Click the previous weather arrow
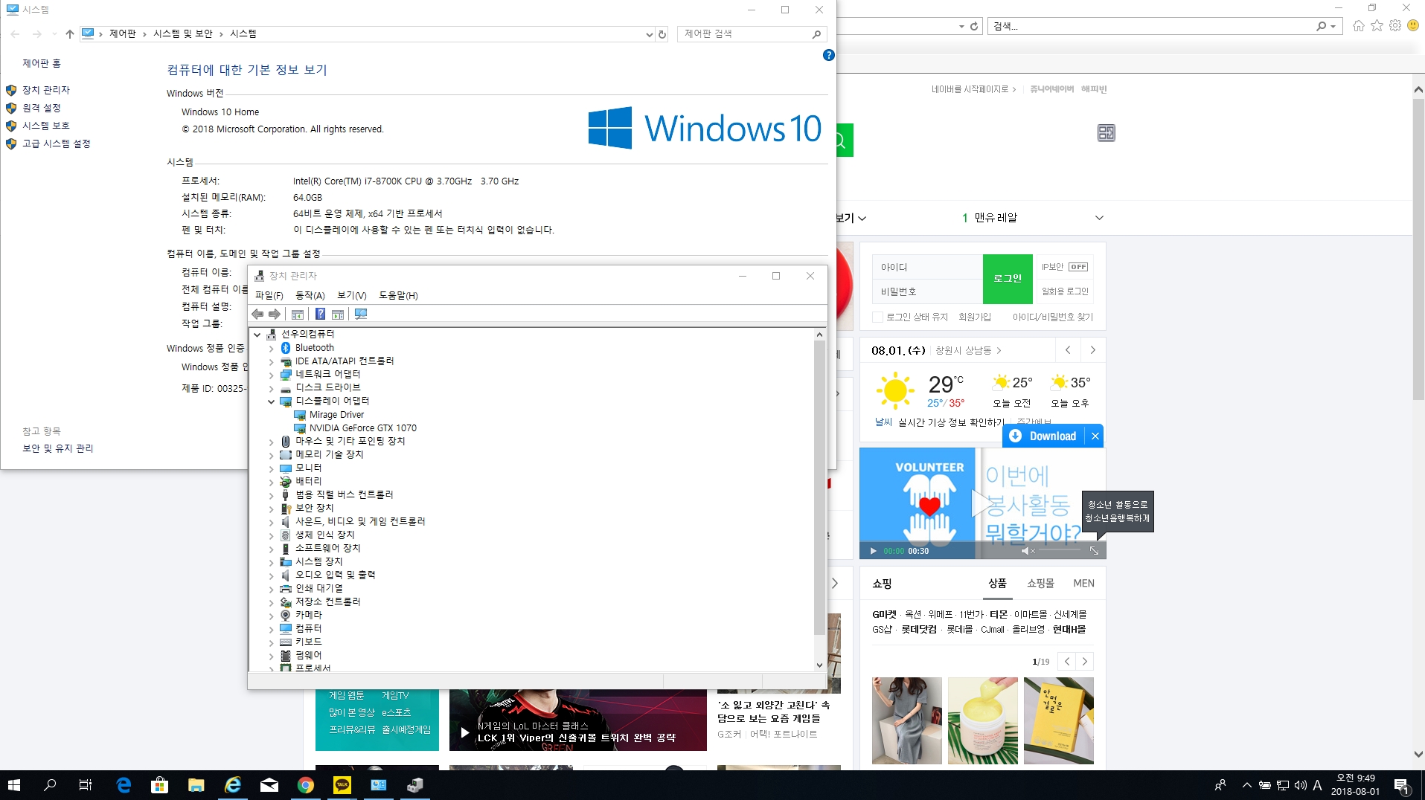Image resolution: width=1425 pixels, height=800 pixels. click(1068, 350)
